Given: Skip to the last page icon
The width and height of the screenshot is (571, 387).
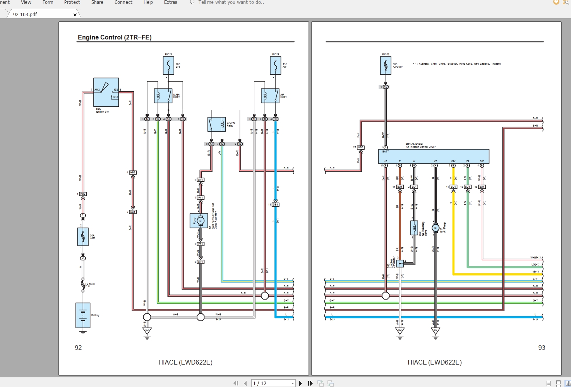Looking at the screenshot, I should click(x=310, y=383).
